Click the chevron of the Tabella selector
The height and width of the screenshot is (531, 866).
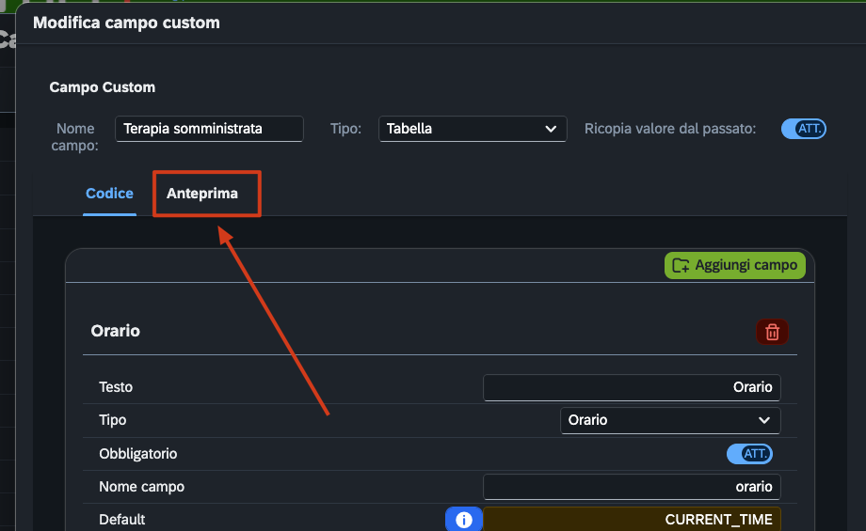(x=551, y=129)
